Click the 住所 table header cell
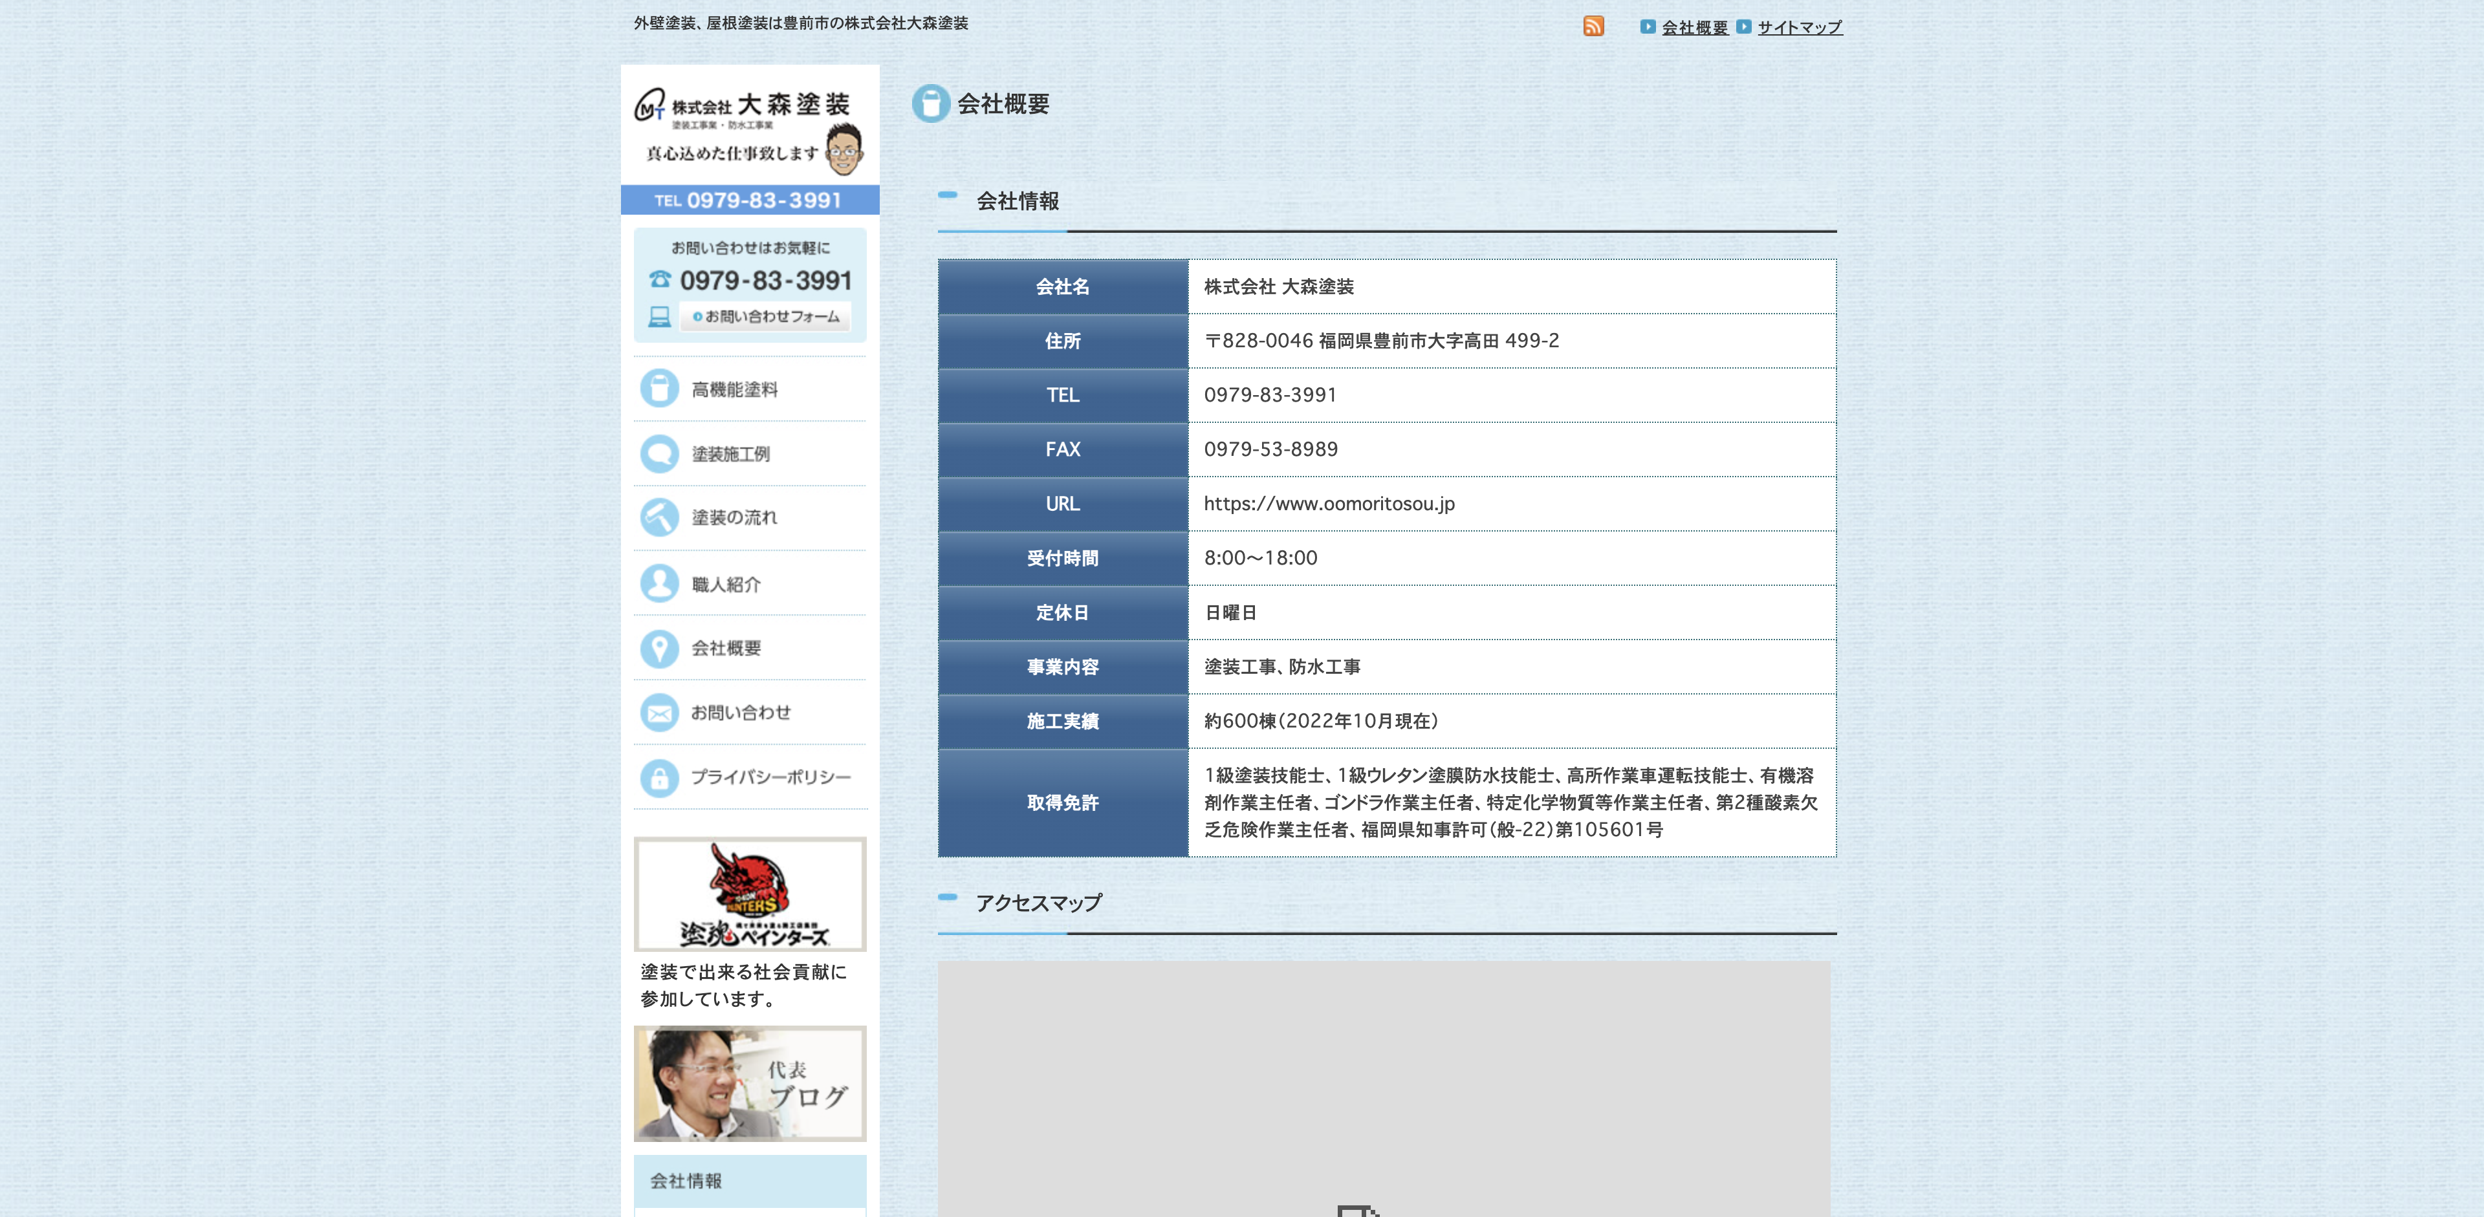2484x1217 pixels. [1063, 340]
